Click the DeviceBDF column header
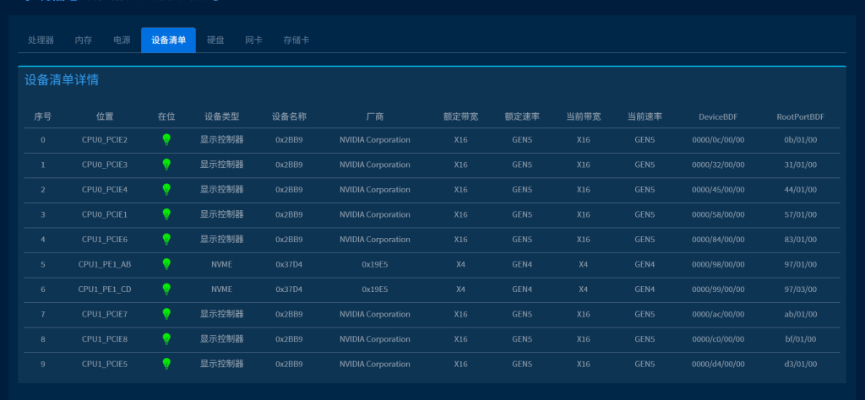Viewport: 865px width, 400px height. tap(718, 116)
